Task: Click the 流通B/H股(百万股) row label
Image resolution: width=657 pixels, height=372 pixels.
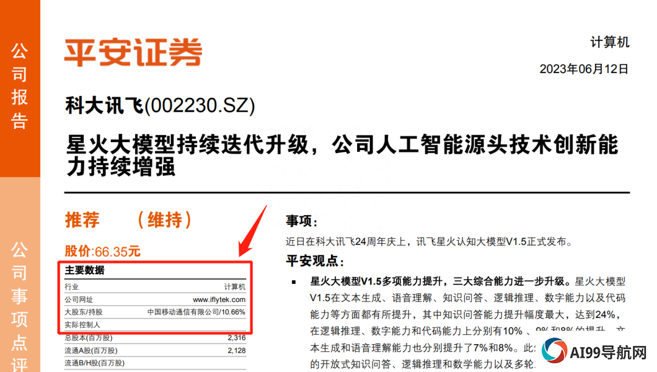Action: 95,363
